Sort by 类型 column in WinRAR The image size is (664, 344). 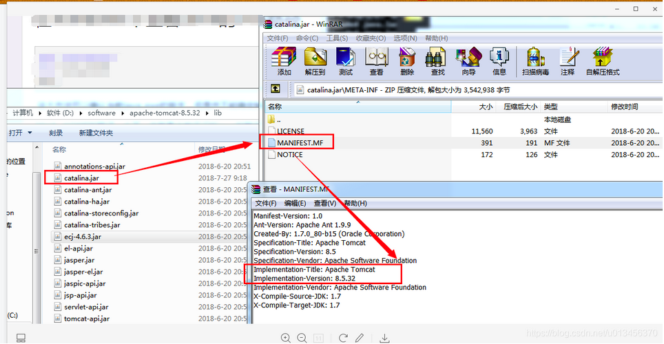coord(550,107)
